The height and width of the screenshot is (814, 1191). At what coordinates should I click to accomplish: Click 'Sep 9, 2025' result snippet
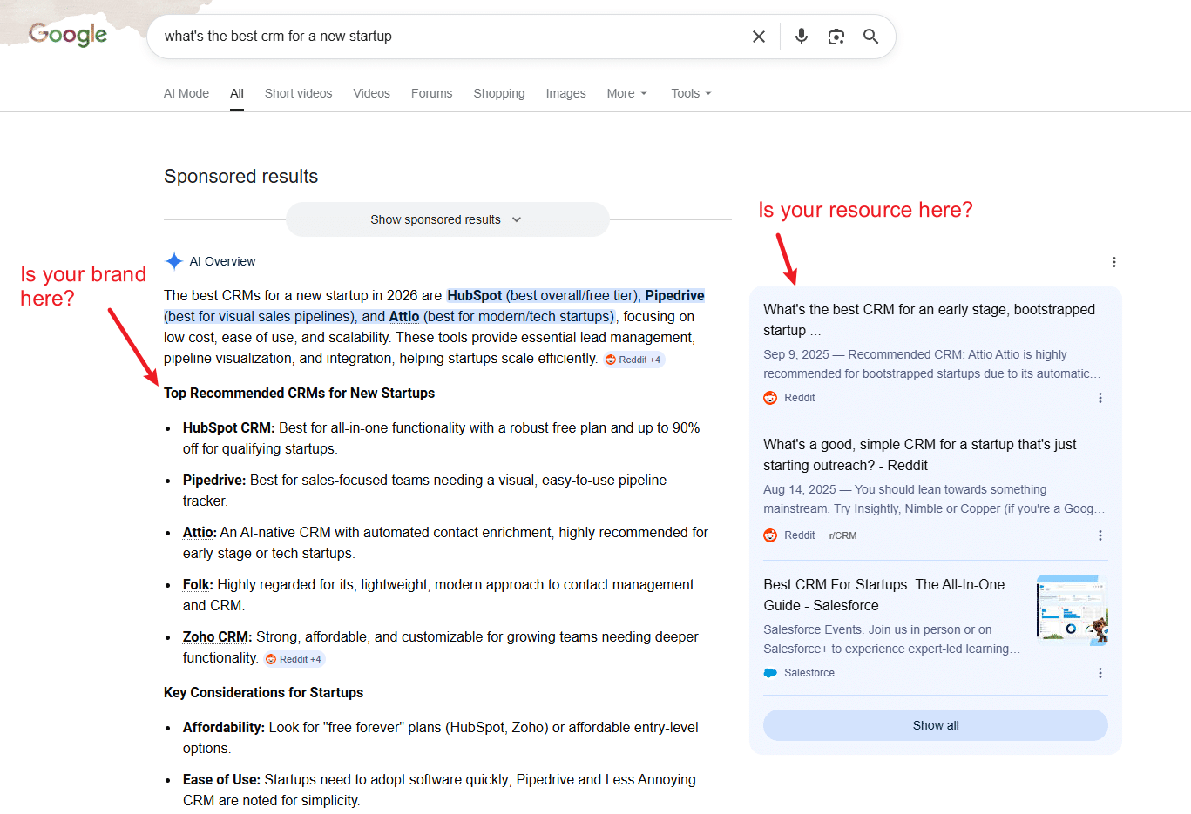[931, 364]
